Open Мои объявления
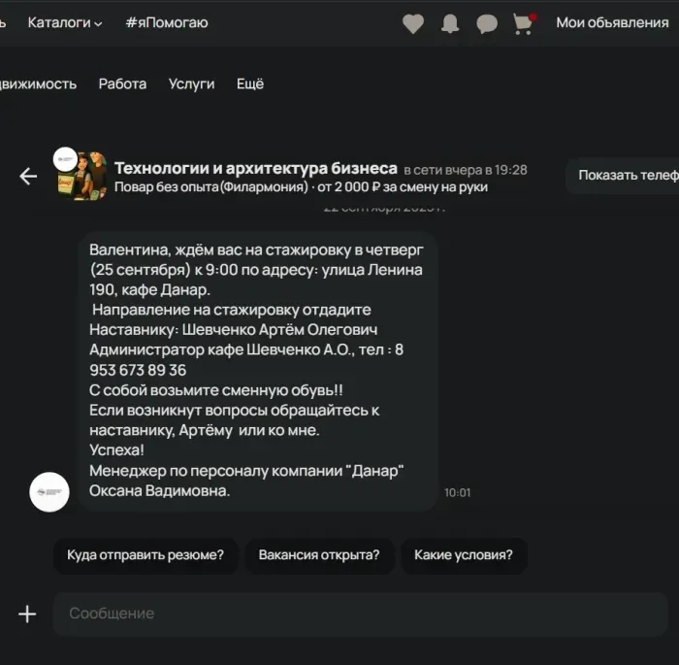Screen dimensions: 679x665 pyautogui.click(x=612, y=22)
